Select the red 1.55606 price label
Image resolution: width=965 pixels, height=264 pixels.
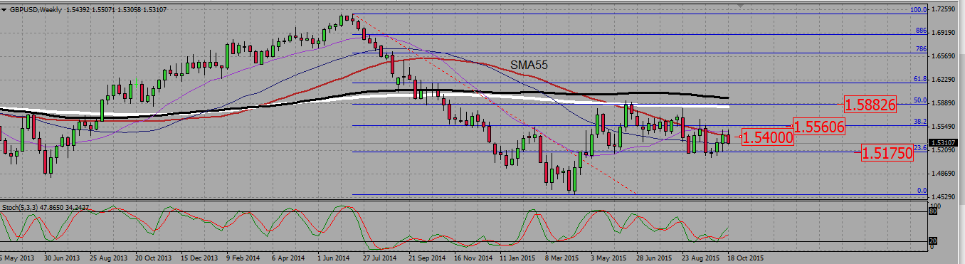point(819,127)
